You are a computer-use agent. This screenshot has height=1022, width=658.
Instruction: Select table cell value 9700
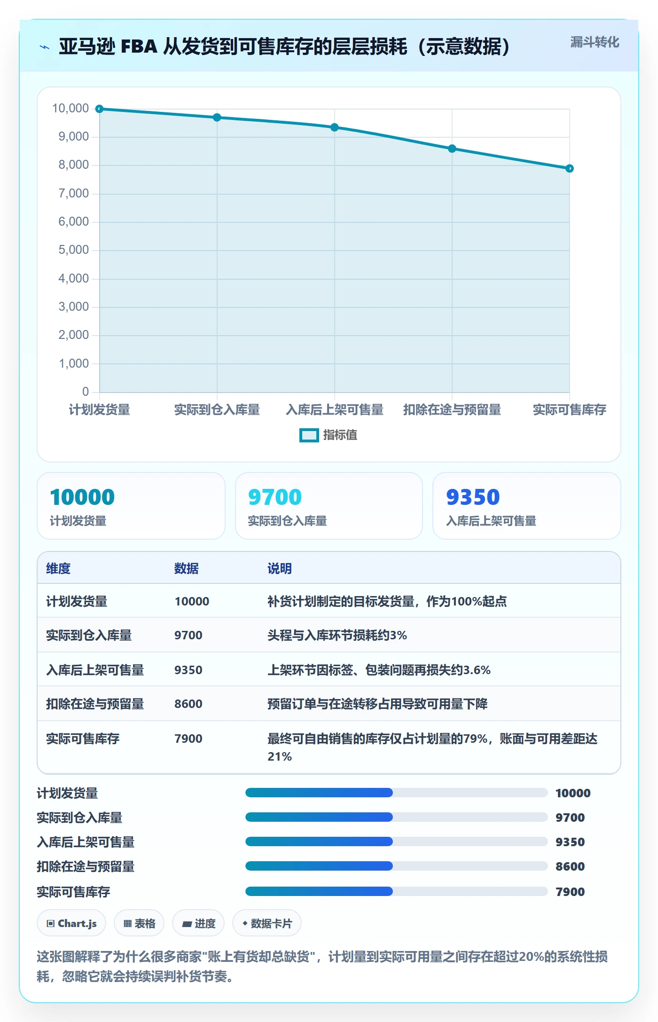click(188, 635)
